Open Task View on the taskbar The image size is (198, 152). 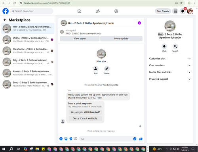click(x=19, y=149)
